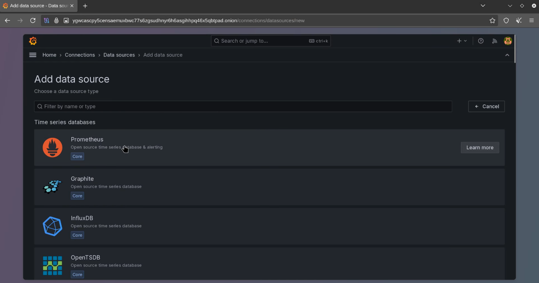Click the onion site security icon
Viewport: 539px width, 283px height.
[x=56, y=21]
